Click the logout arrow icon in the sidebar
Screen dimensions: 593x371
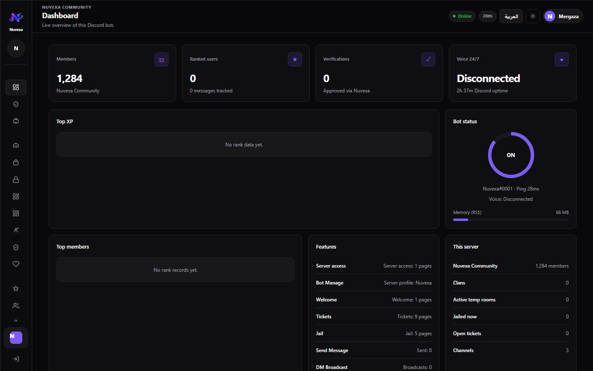pyautogui.click(x=16, y=359)
